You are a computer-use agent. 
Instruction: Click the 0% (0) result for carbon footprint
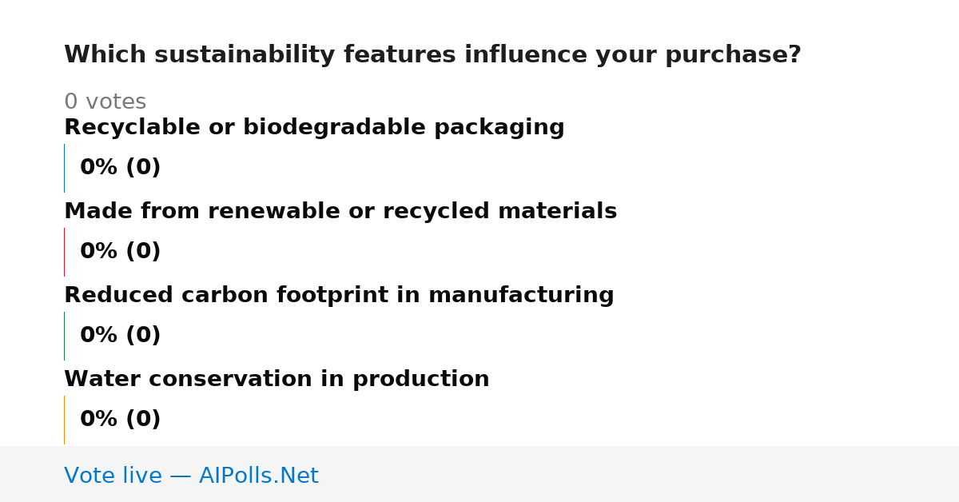pyautogui.click(x=121, y=336)
